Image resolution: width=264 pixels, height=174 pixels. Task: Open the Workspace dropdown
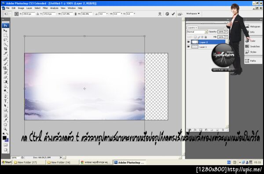point(193,14)
